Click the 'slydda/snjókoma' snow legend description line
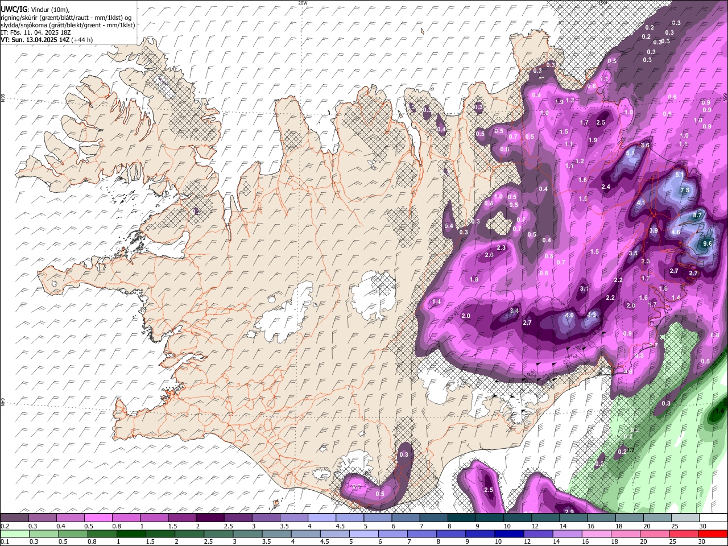Screen dimensions: 728x546 [68, 25]
